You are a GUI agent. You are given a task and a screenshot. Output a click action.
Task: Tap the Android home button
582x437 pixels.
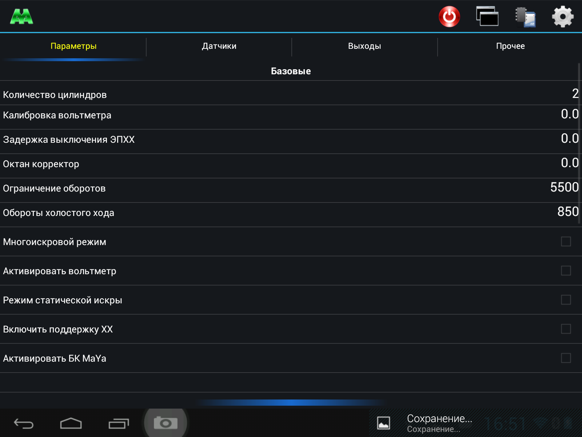coord(71,424)
